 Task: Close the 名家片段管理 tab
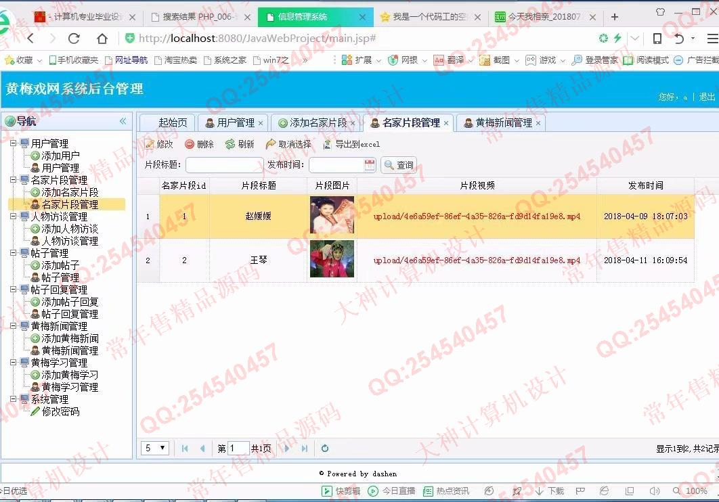[x=446, y=123]
